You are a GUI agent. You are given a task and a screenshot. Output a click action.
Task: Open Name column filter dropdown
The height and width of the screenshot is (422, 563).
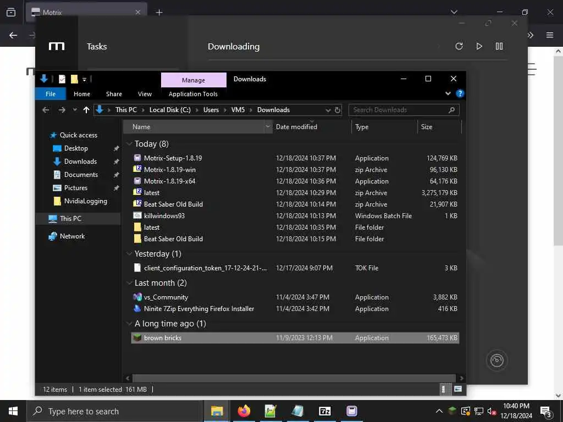click(268, 127)
